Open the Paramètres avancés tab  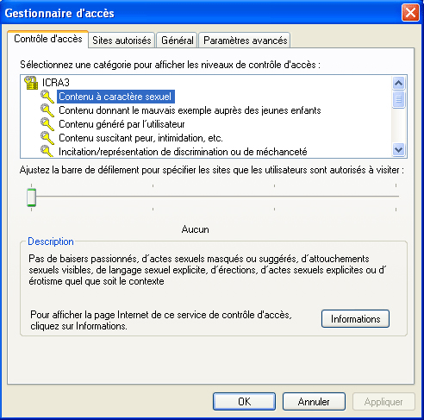pos(245,41)
